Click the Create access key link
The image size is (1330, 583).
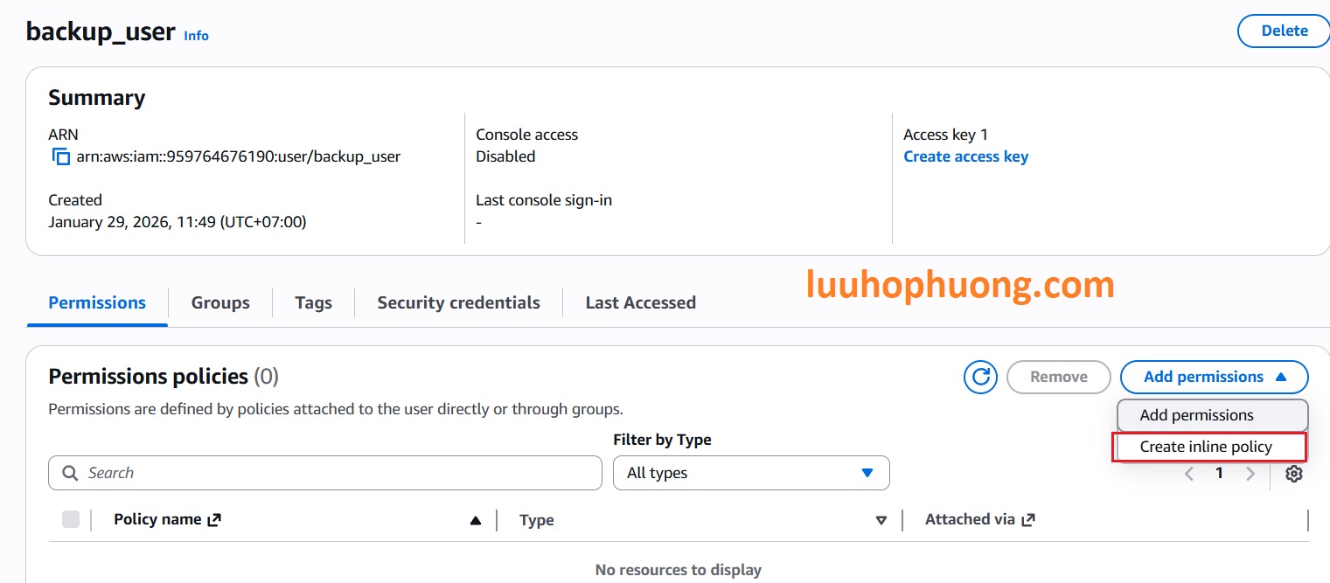965,156
